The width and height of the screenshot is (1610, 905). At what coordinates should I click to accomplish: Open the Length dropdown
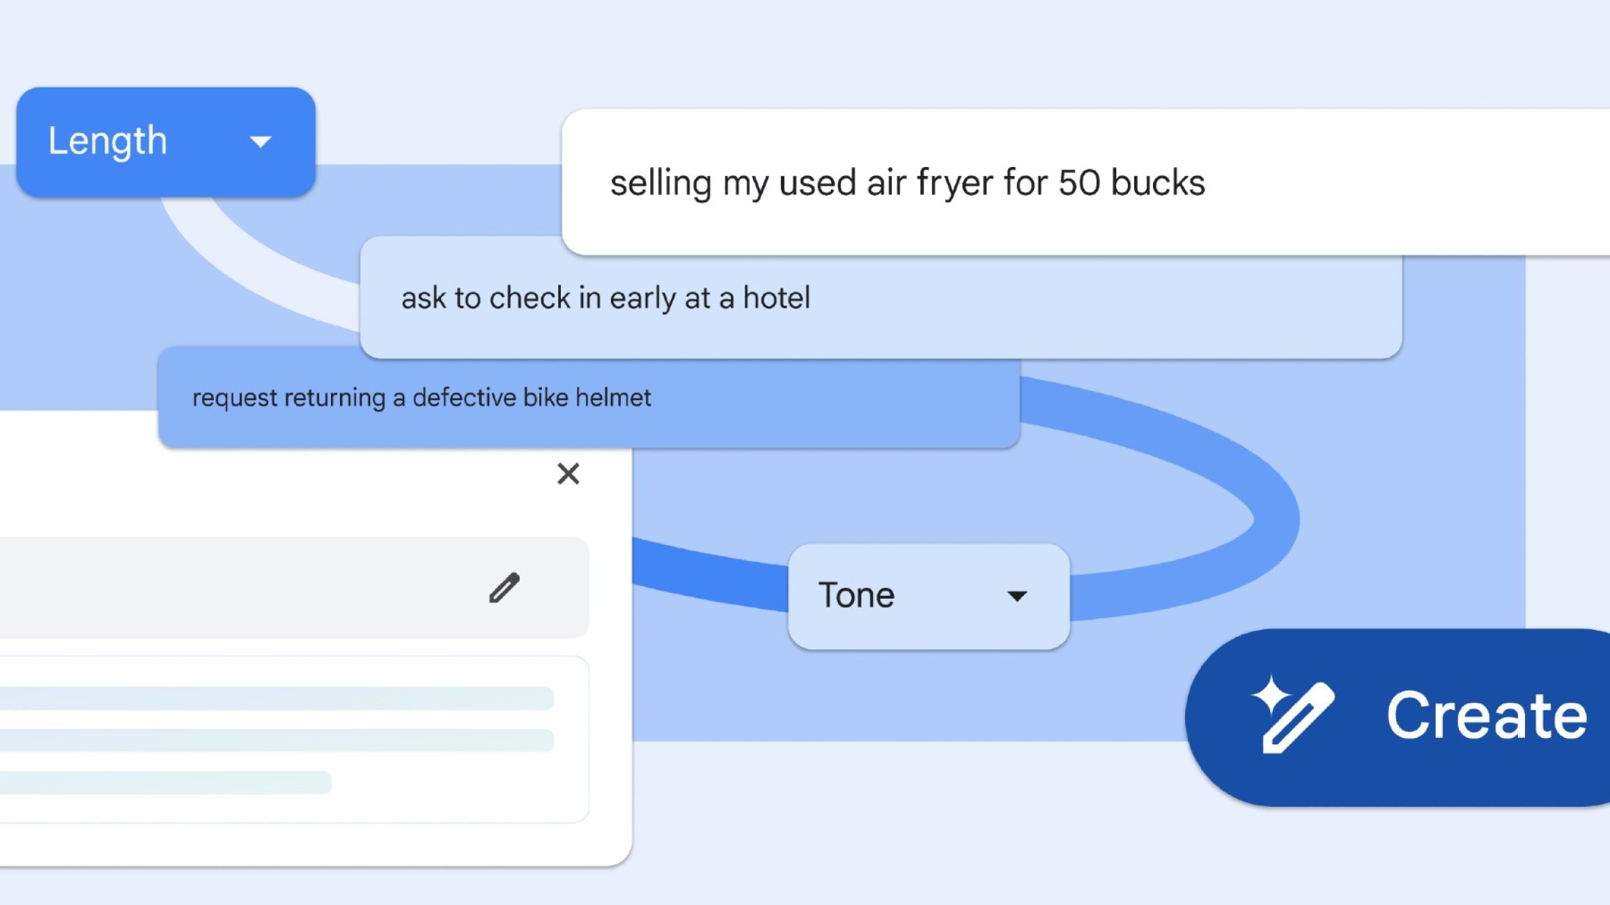click(165, 142)
